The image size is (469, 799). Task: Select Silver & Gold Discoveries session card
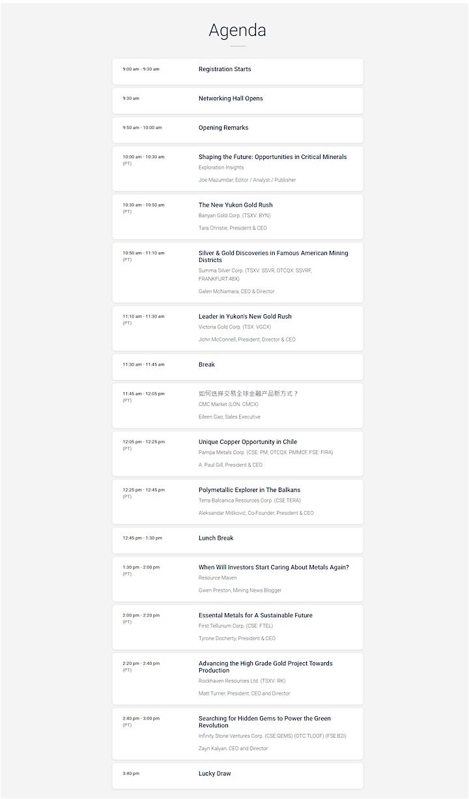tap(237, 272)
